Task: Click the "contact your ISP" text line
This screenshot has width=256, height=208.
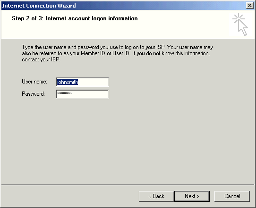Action: pyautogui.click(x=41, y=59)
